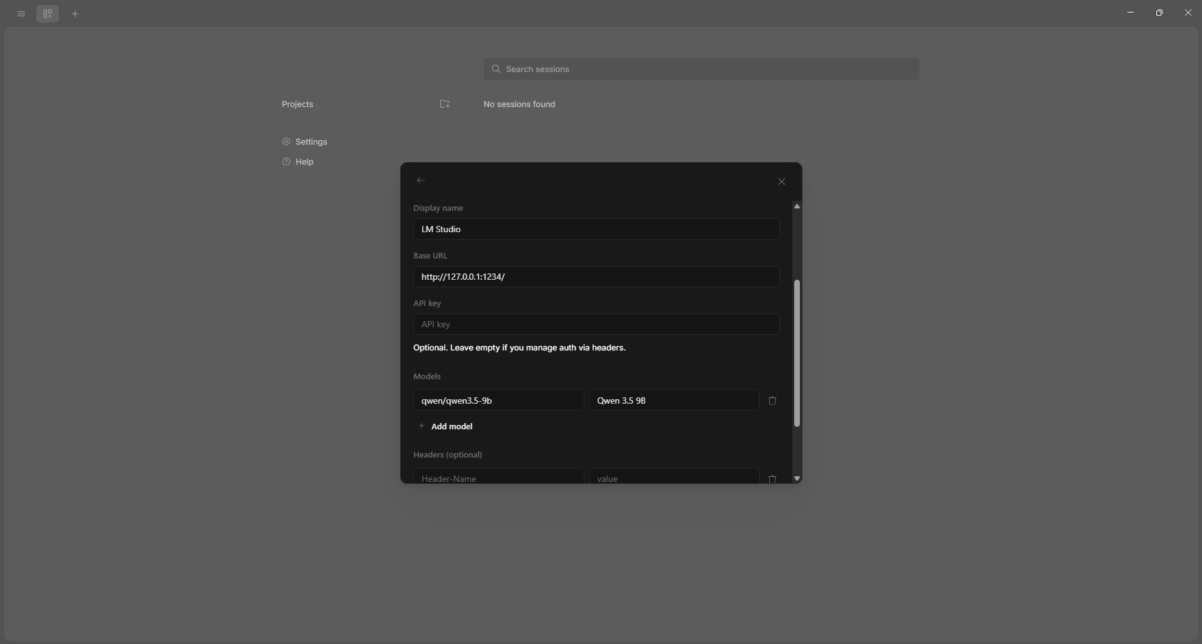This screenshot has height=644, width=1202.
Task: Edit the Display name field LM Studio
Action: (596, 229)
